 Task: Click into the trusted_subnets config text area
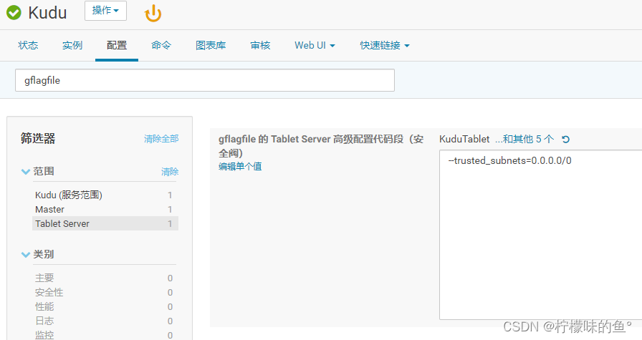point(540,235)
